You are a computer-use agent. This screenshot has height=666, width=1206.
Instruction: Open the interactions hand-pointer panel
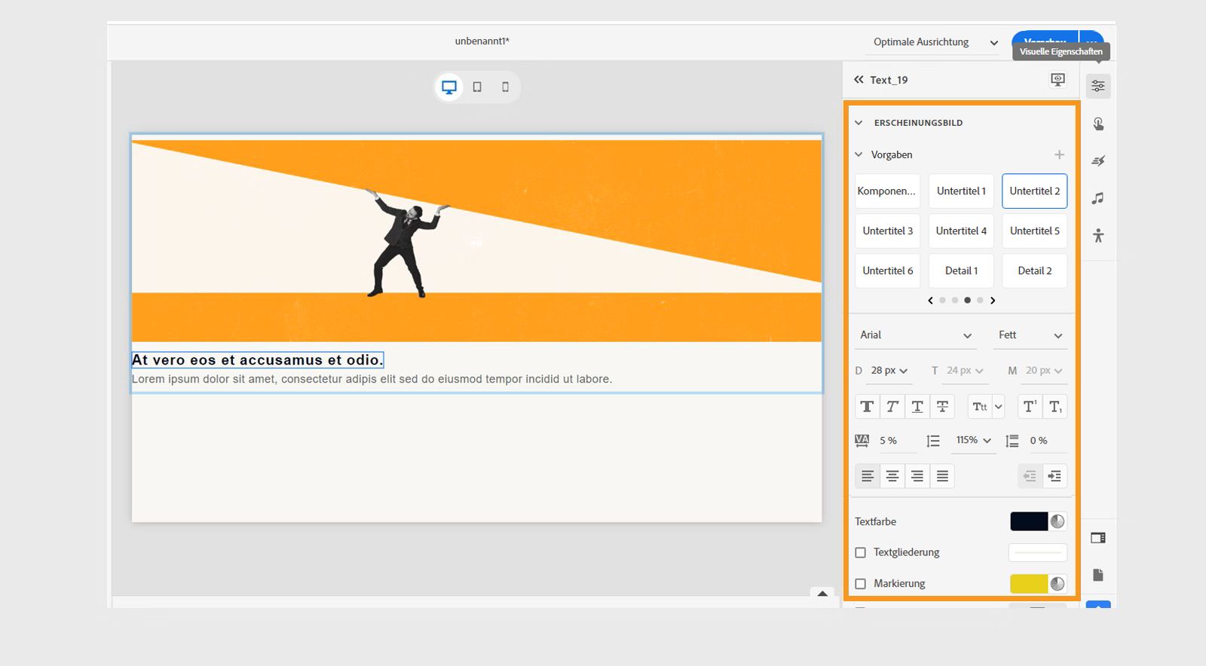1098,124
